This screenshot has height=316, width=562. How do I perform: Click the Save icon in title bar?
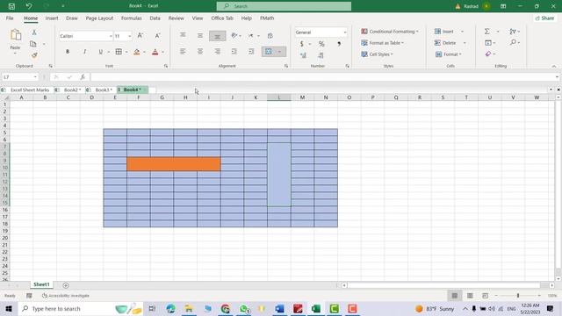point(11,6)
